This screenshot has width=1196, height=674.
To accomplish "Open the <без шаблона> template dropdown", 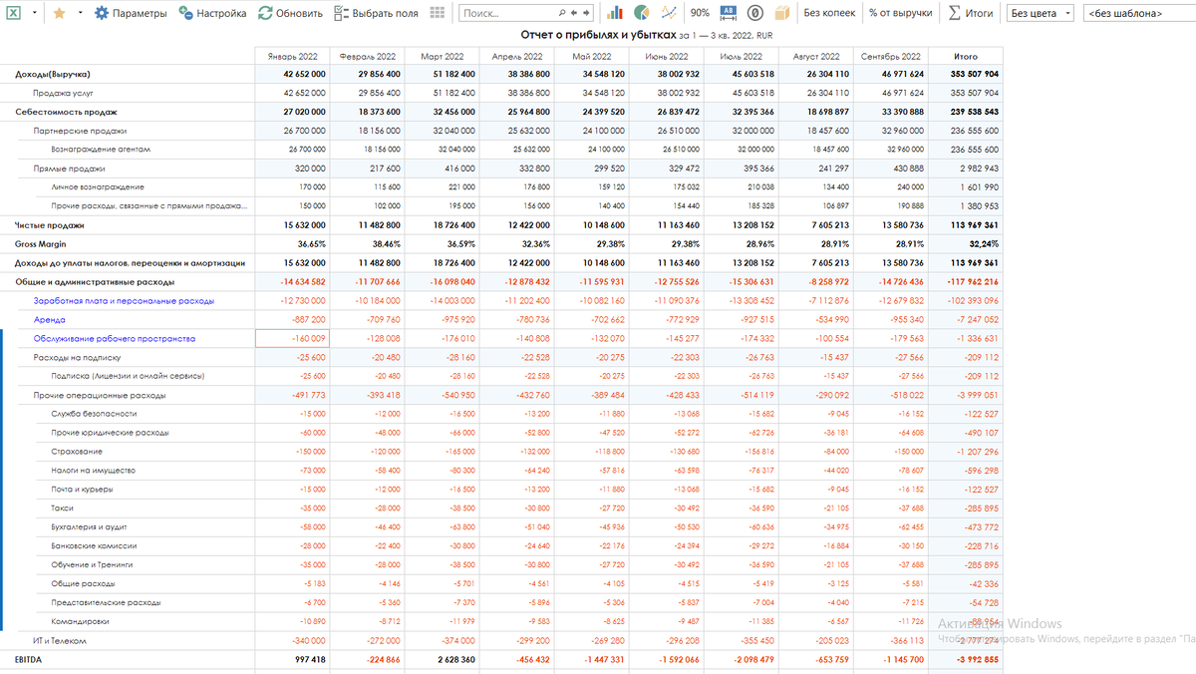I will coord(1139,13).
